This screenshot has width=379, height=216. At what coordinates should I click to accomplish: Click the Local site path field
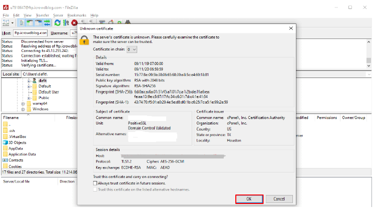(x=49, y=74)
